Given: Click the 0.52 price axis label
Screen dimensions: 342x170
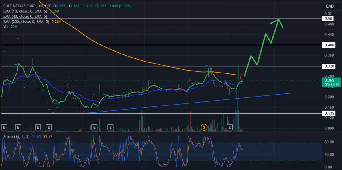Looking at the screenshot, I should click(x=328, y=14).
